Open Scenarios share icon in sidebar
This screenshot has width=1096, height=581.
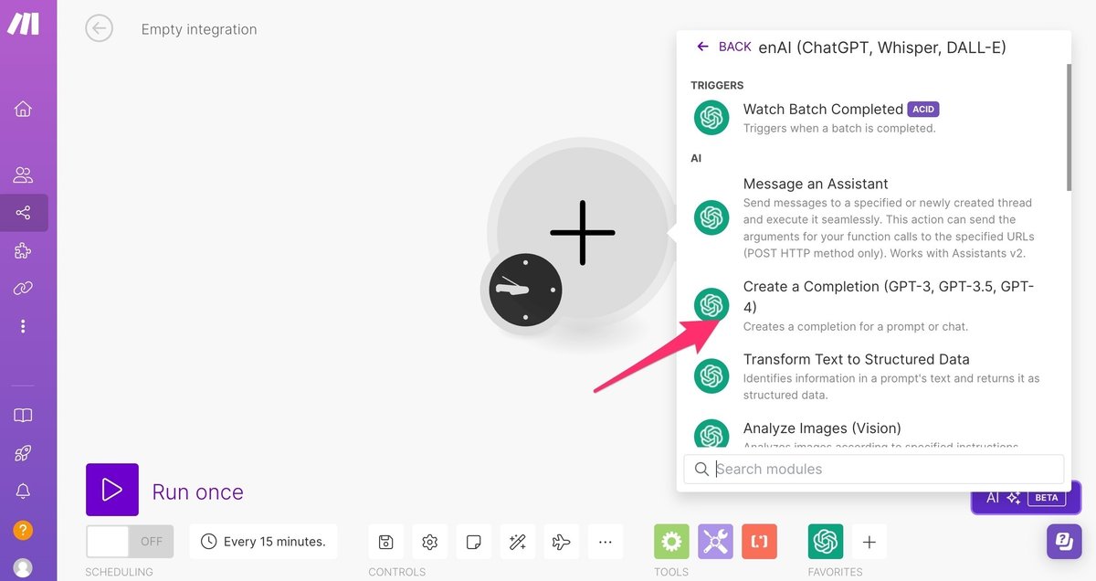pos(23,213)
